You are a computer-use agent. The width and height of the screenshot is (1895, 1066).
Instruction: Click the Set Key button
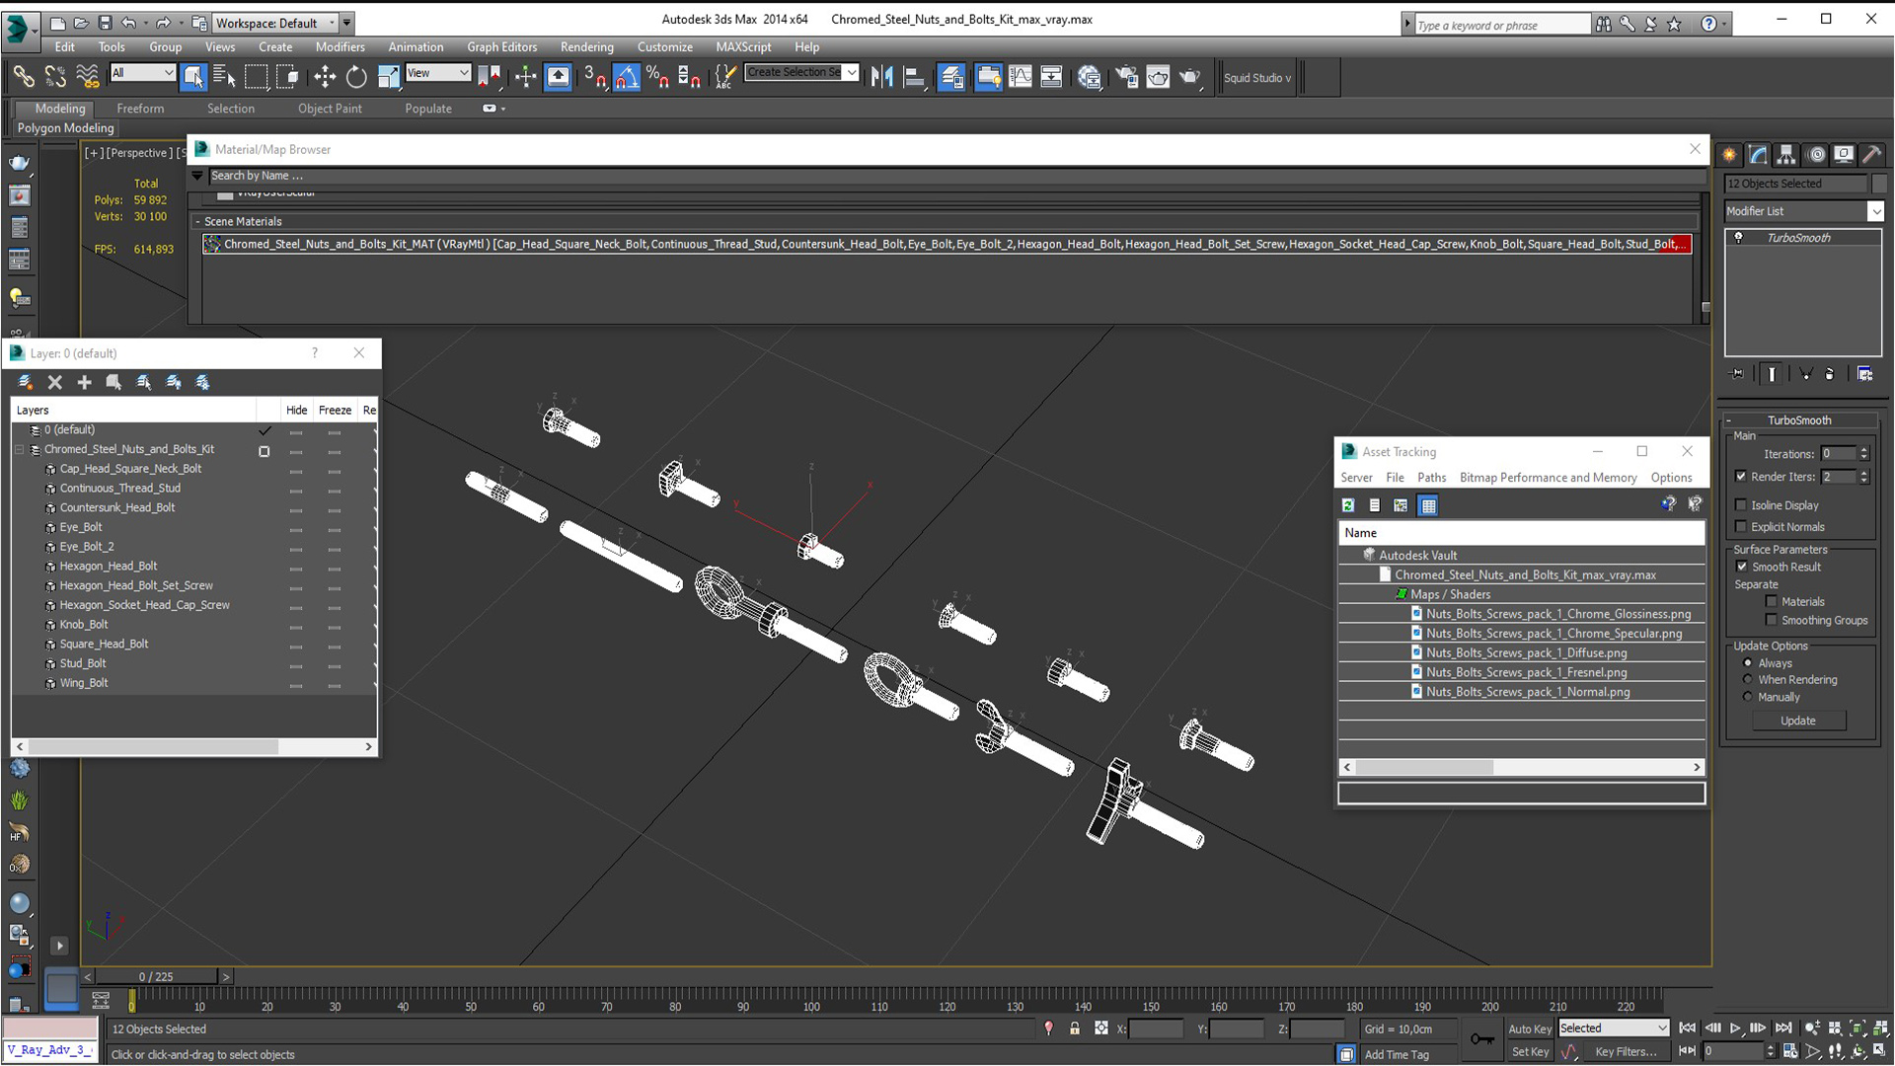[x=1530, y=1052]
